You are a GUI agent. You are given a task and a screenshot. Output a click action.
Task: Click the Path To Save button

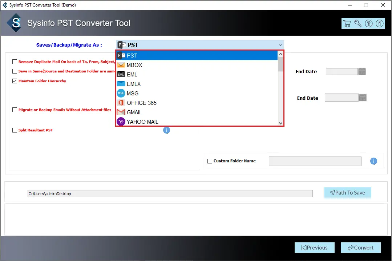pos(347,193)
